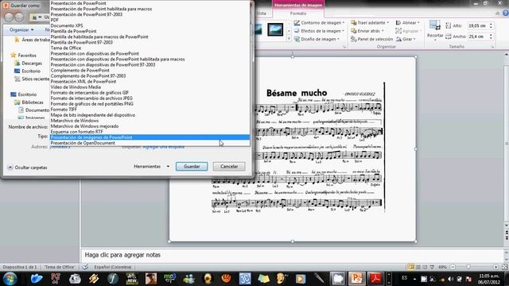Open Documentos library in folder tree

point(33,110)
